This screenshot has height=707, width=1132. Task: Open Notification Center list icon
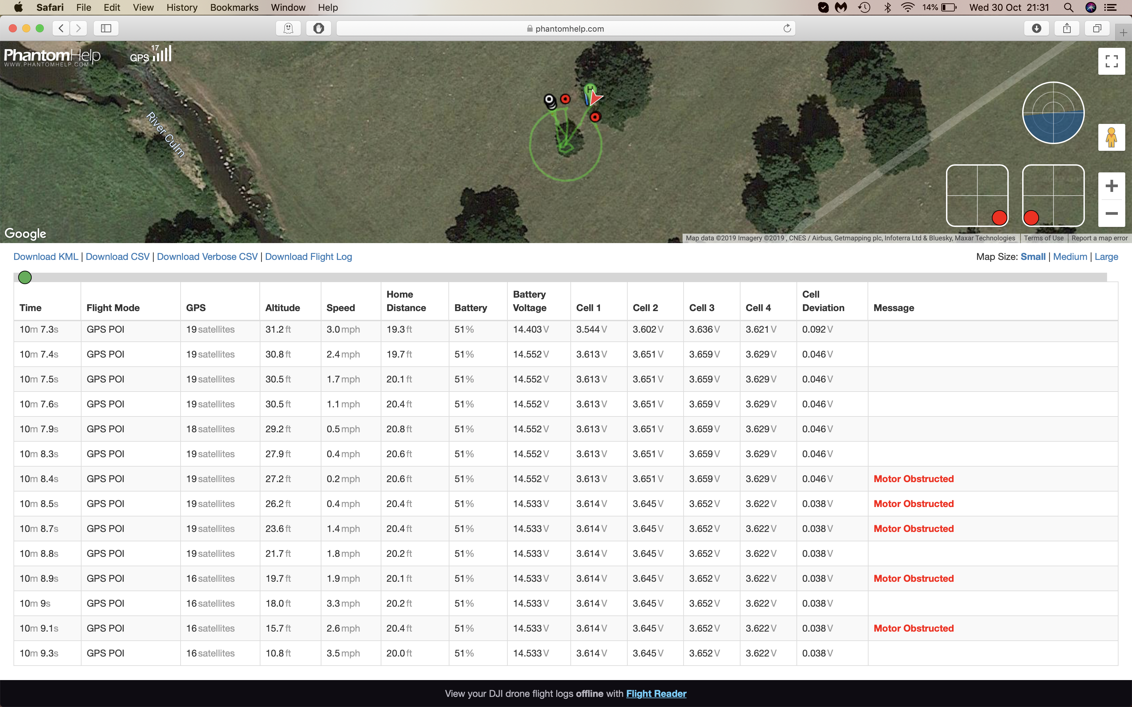[x=1110, y=7]
